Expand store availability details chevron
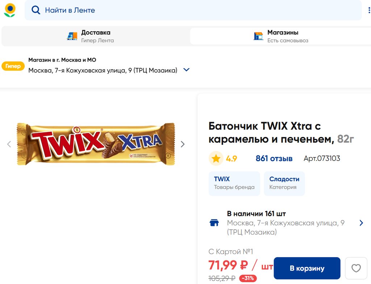371x284 pixels. (361, 223)
